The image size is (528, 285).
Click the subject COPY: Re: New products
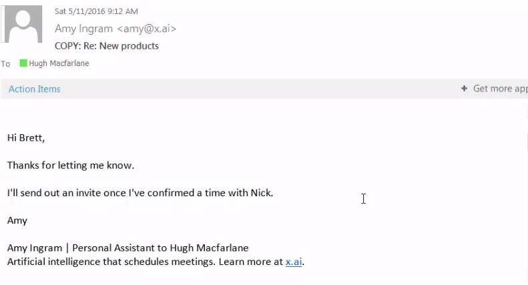click(107, 46)
